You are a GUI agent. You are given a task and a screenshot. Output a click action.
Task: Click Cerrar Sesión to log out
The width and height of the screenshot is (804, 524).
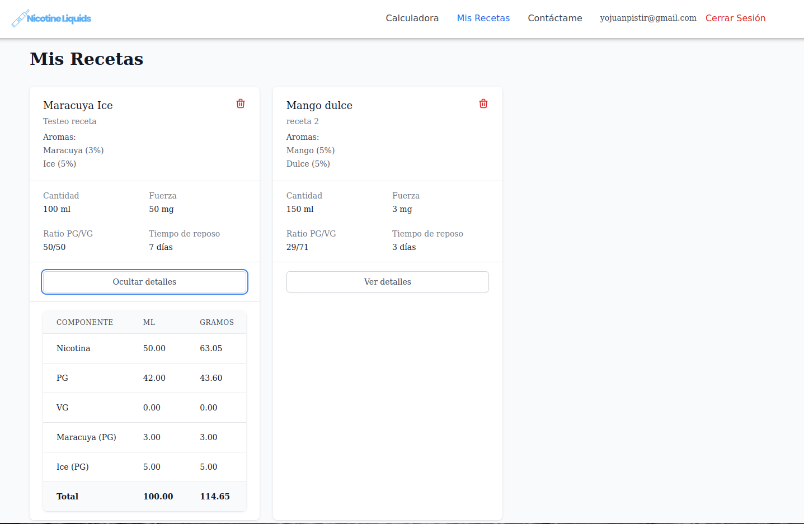(735, 18)
